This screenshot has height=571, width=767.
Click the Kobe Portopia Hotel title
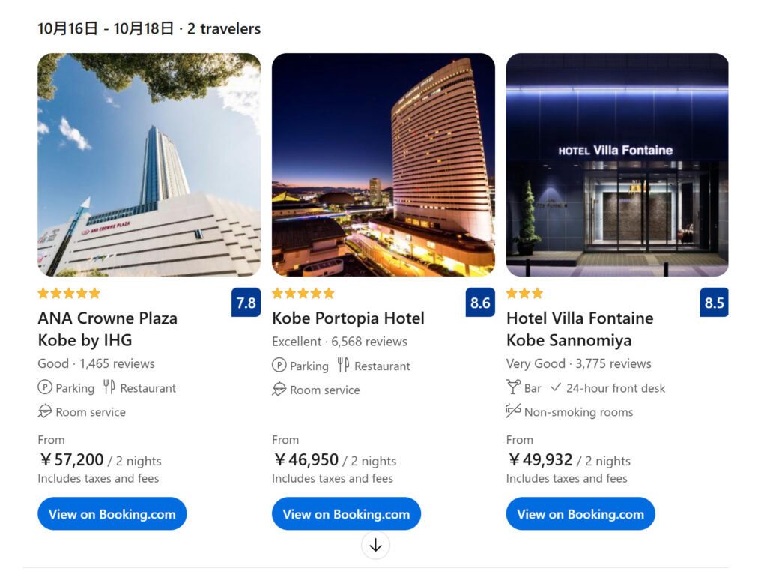coord(348,318)
